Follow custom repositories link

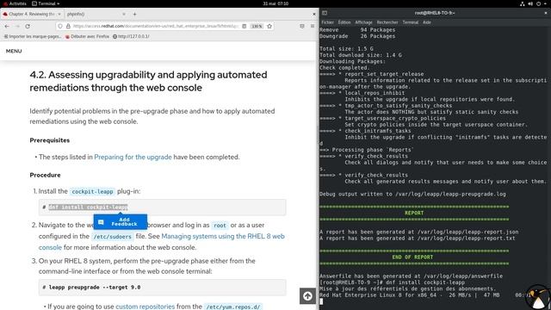click(145, 307)
